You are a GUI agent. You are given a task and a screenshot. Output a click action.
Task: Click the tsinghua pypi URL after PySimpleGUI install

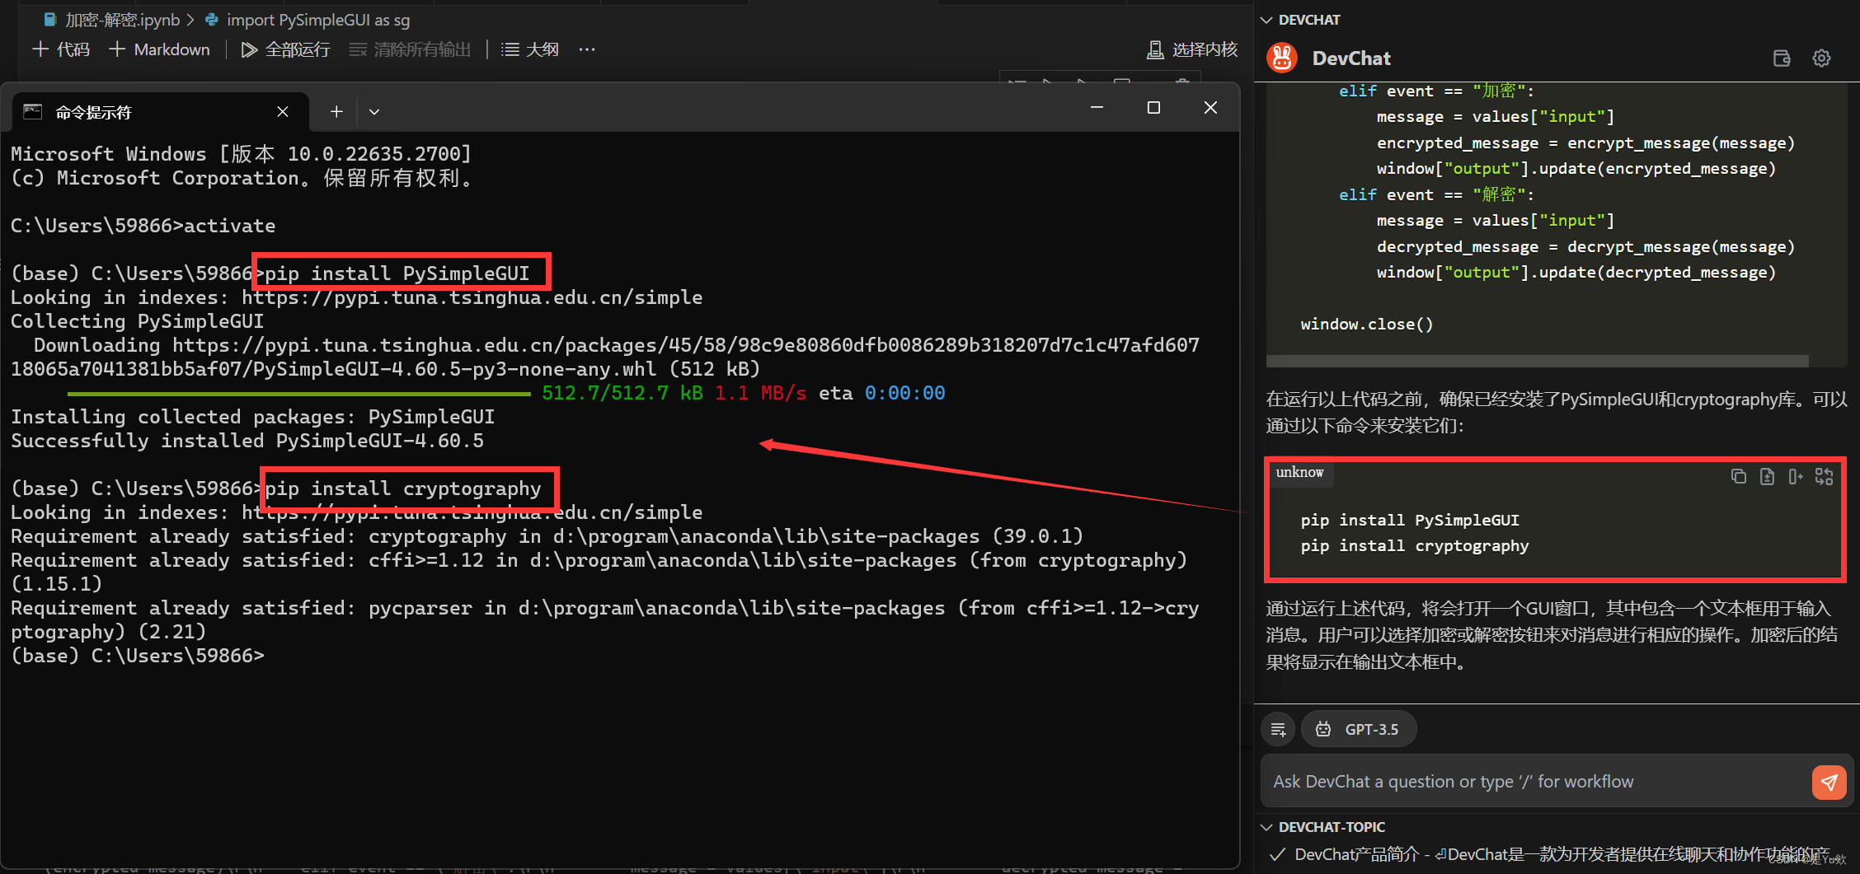click(472, 297)
